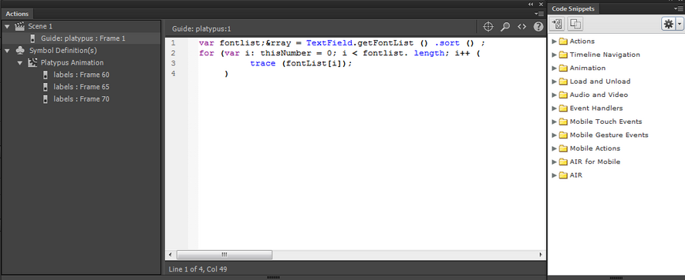
Task: Click the editor scroll right arrow
Action: pos(541,255)
